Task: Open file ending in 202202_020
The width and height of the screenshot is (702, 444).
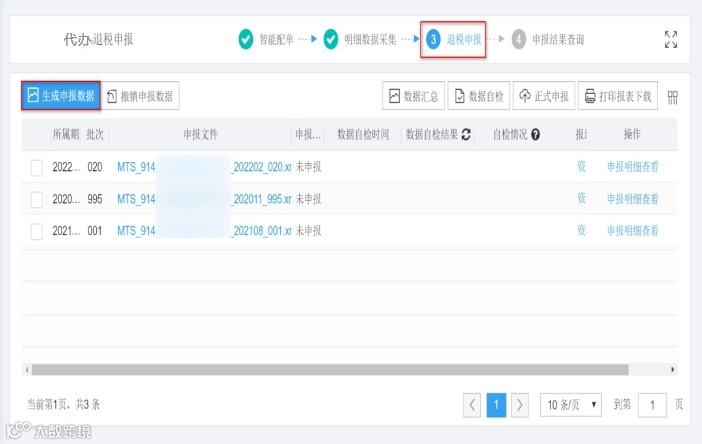Action: click(204, 168)
